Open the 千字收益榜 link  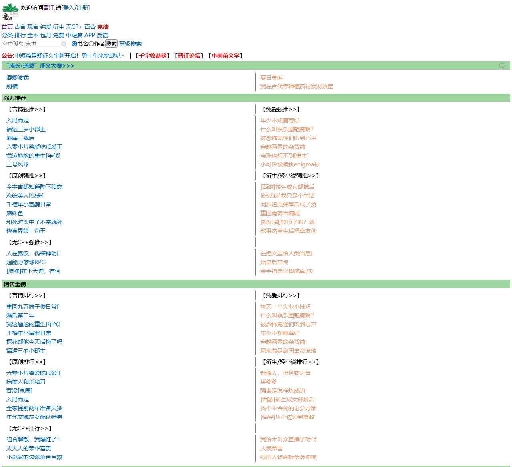pos(152,56)
